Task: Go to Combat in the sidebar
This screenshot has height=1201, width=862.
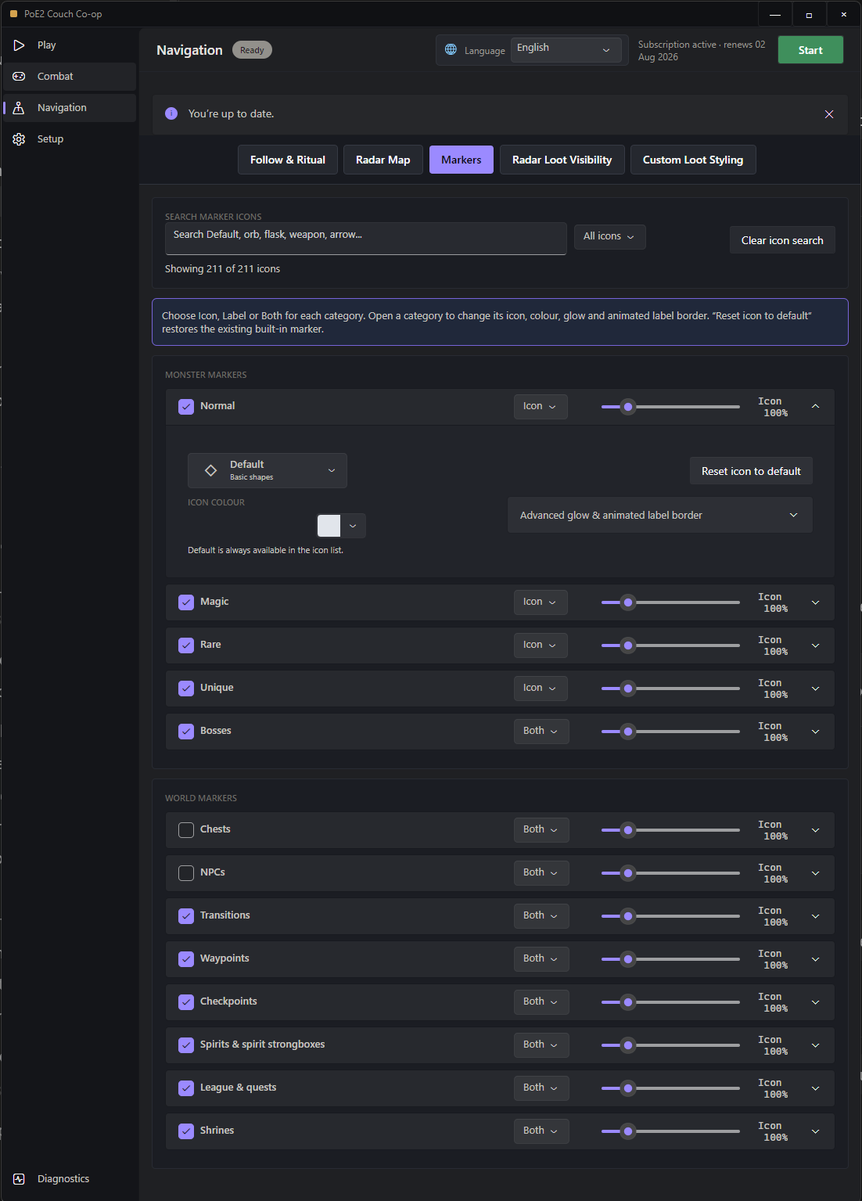Action: coord(70,77)
